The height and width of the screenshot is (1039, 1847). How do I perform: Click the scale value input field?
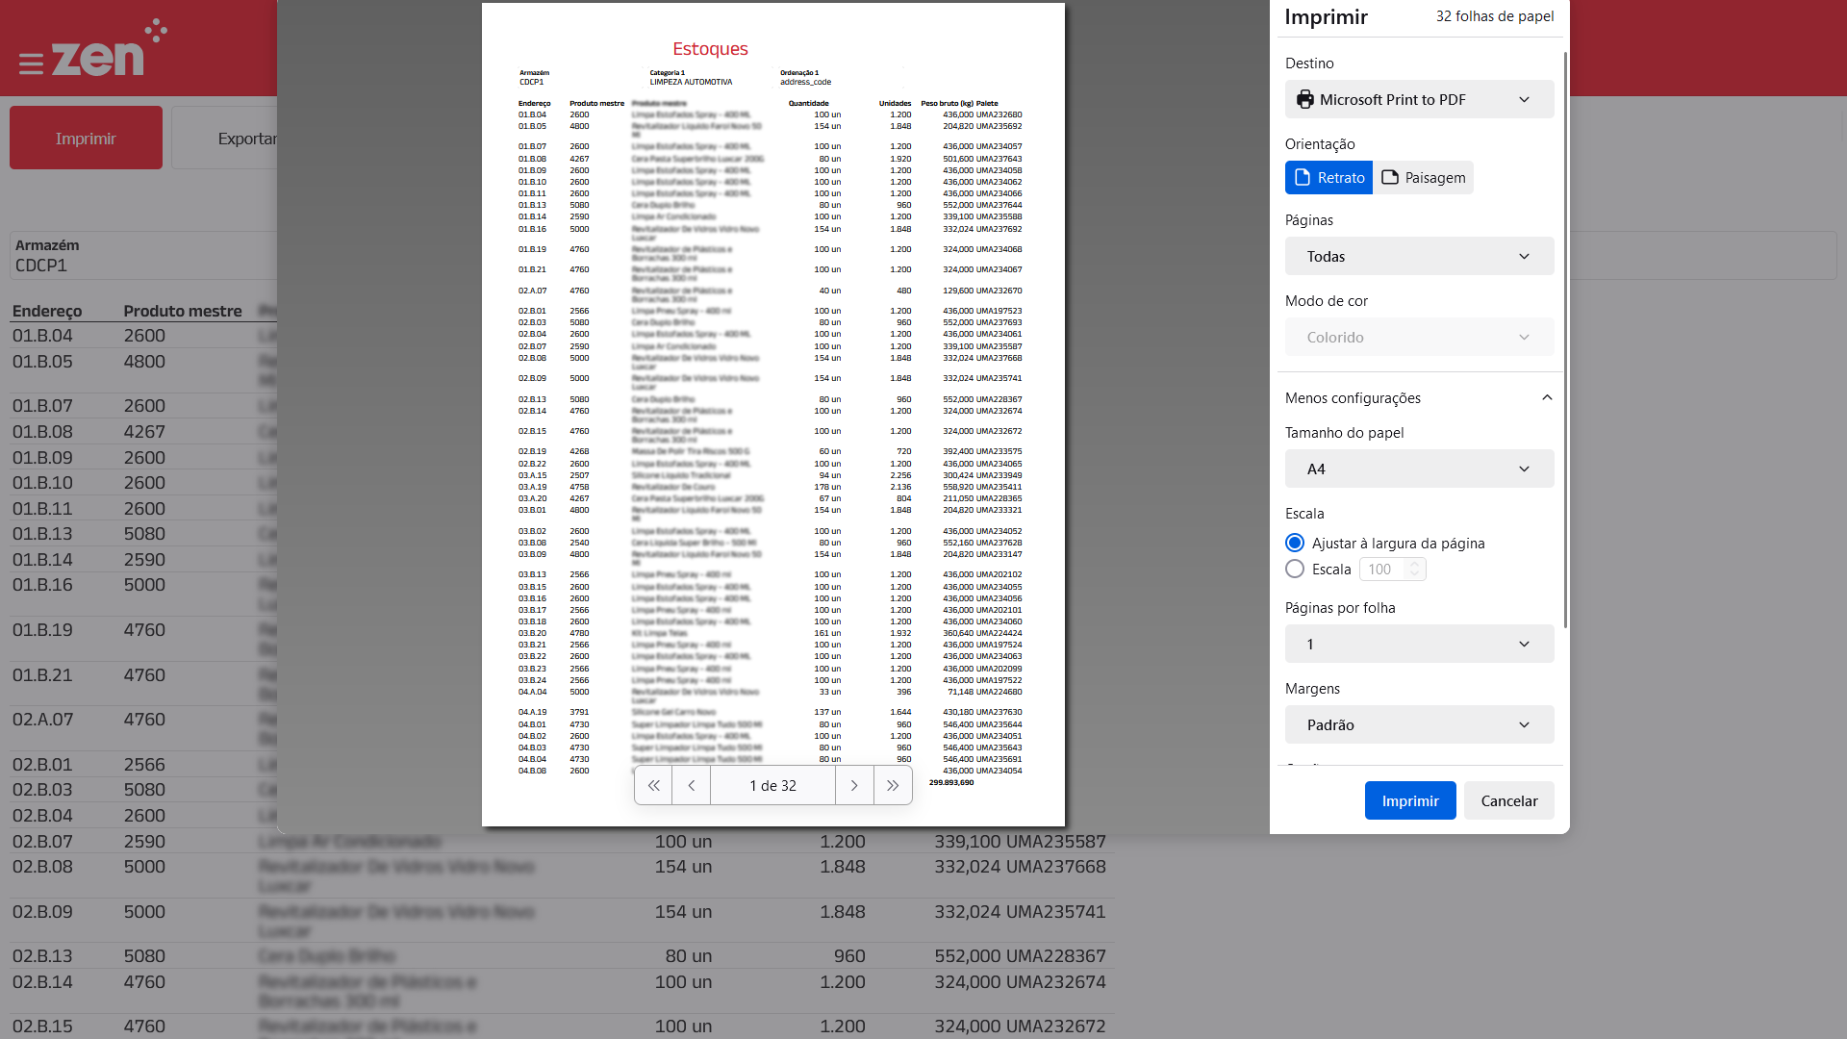[1382, 570]
